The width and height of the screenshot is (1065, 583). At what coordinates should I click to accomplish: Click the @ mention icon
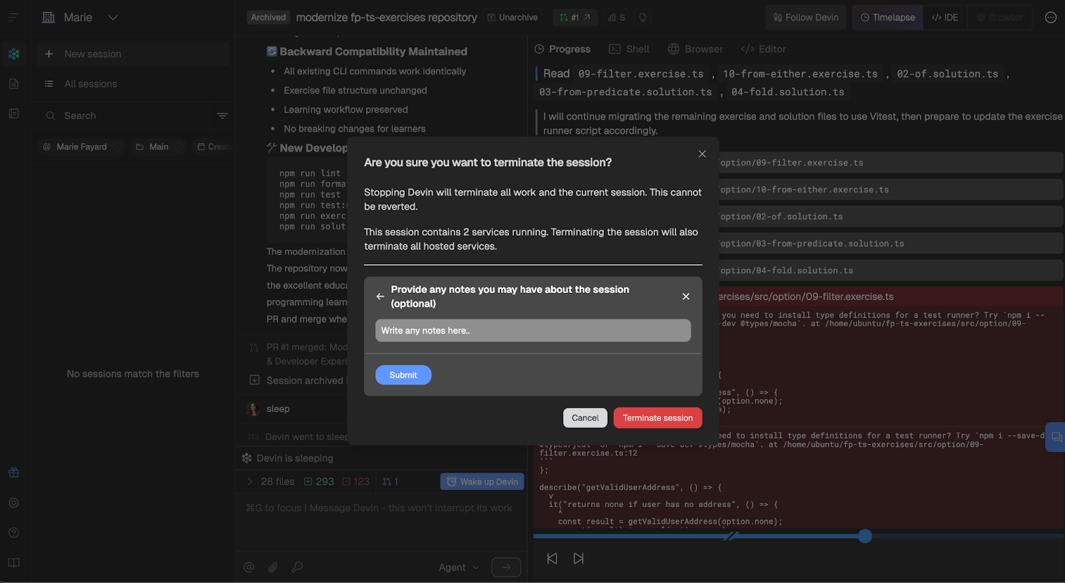(249, 567)
